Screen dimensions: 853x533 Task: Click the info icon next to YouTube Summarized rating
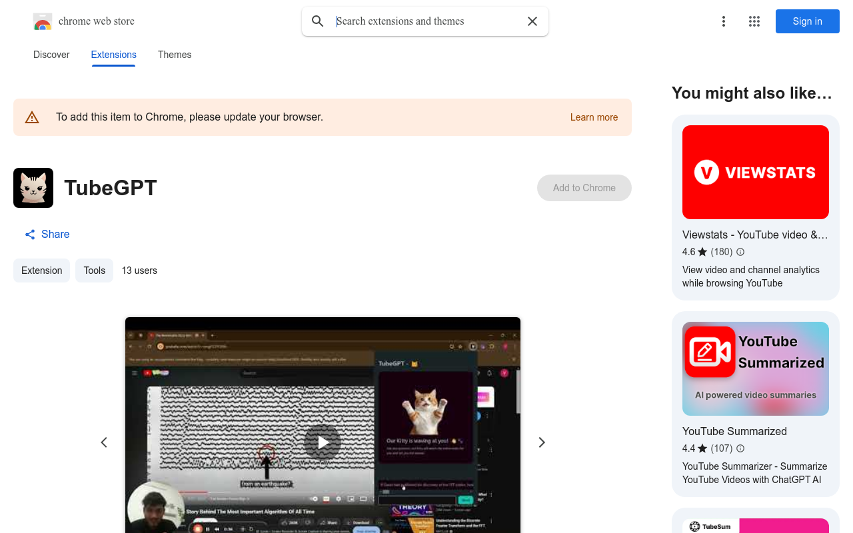click(740, 448)
